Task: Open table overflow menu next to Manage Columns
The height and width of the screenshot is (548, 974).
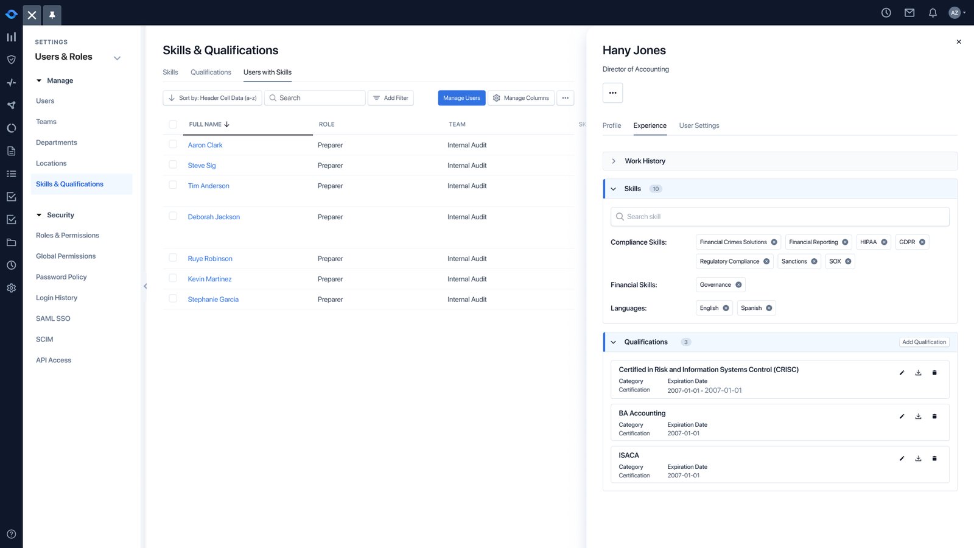Action: pyautogui.click(x=566, y=98)
